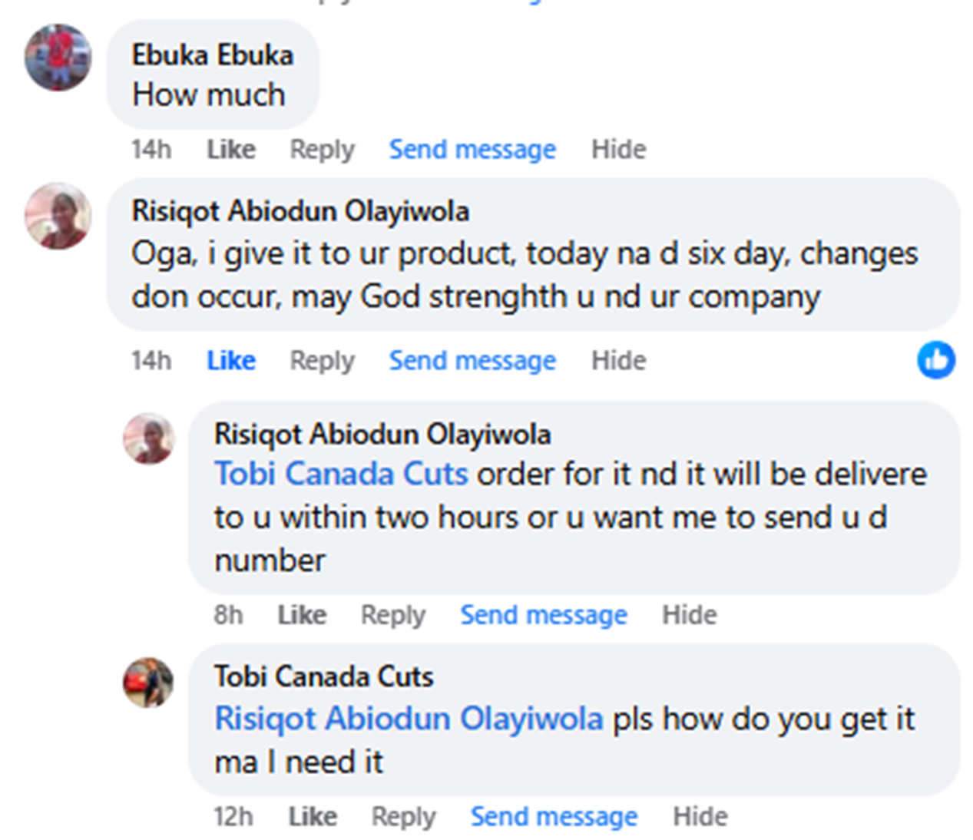
Task: Click Ebuka Ebuka's profile picture
Action: point(58,58)
